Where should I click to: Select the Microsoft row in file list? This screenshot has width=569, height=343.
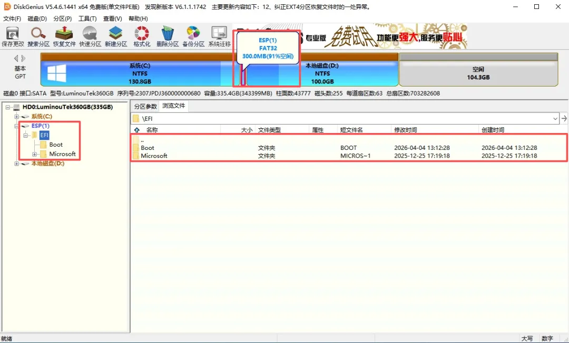[349, 156]
